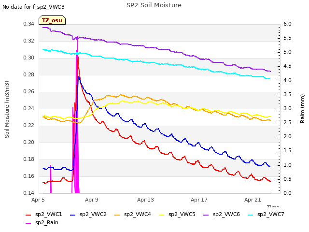
Task: Click the 4.5 right axis value
Action: (x=287, y=66)
